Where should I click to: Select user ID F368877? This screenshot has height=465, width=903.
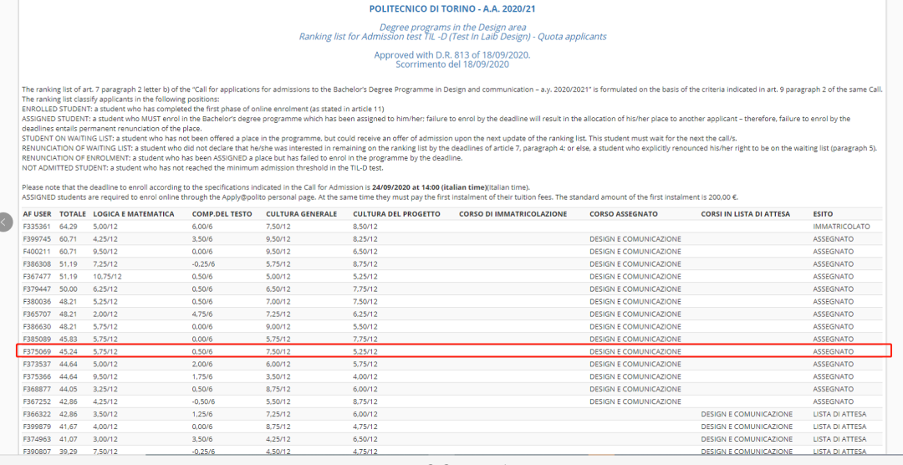point(37,389)
